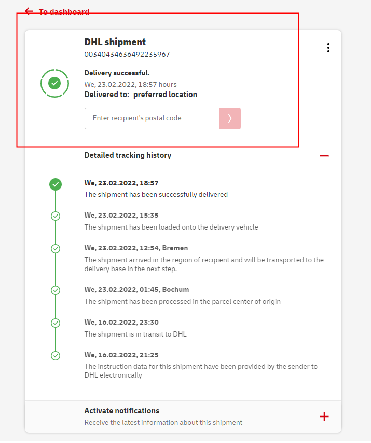Click the Activate notifications heading
Viewport: 371px width, 443px height.
[x=122, y=411]
